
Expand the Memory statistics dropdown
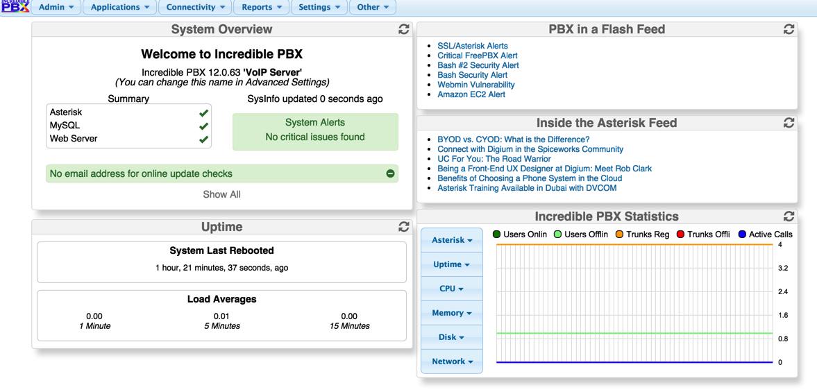coord(452,313)
